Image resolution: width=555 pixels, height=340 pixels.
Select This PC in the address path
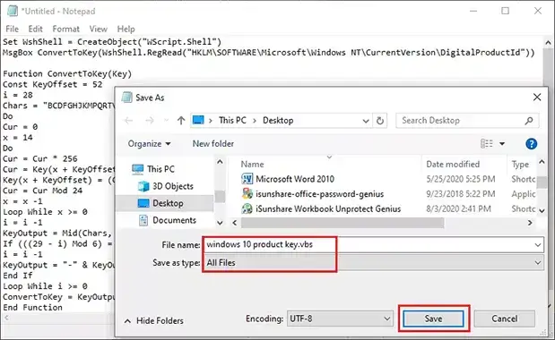pyautogui.click(x=232, y=121)
